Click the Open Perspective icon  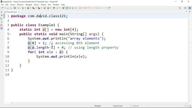tap(185, 8)
